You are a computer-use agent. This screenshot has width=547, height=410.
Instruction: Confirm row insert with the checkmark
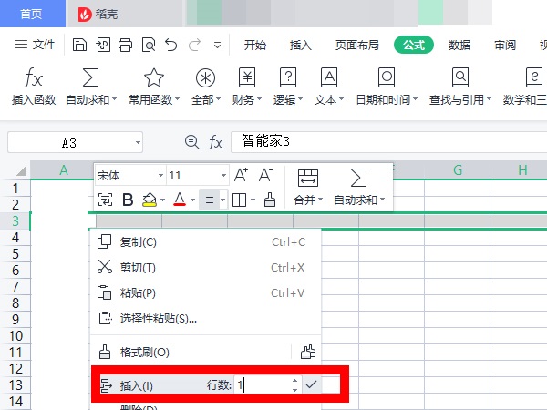tap(311, 385)
